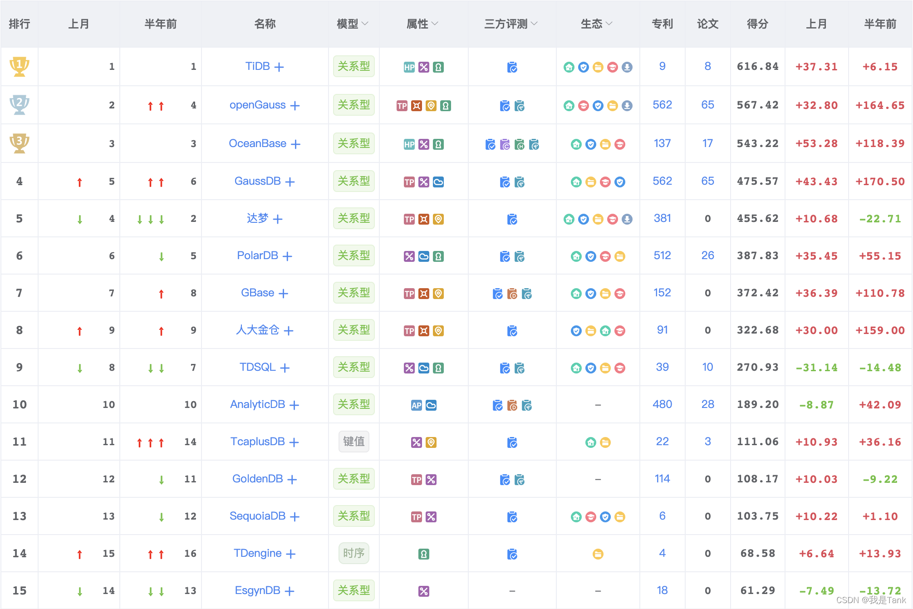Open the PolarDB database link
Image resolution: width=913 pixels, height=609 pixels.
coord(257,255)
